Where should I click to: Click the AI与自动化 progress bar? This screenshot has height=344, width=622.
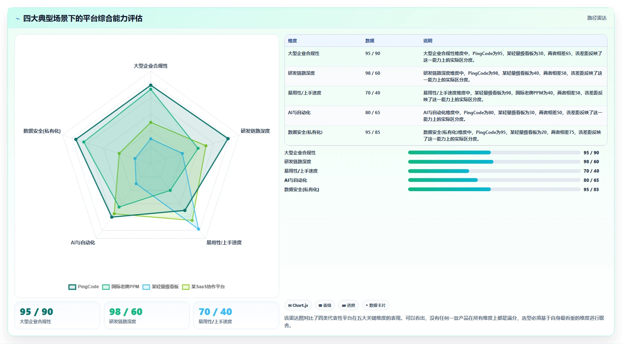coord(494,180)
